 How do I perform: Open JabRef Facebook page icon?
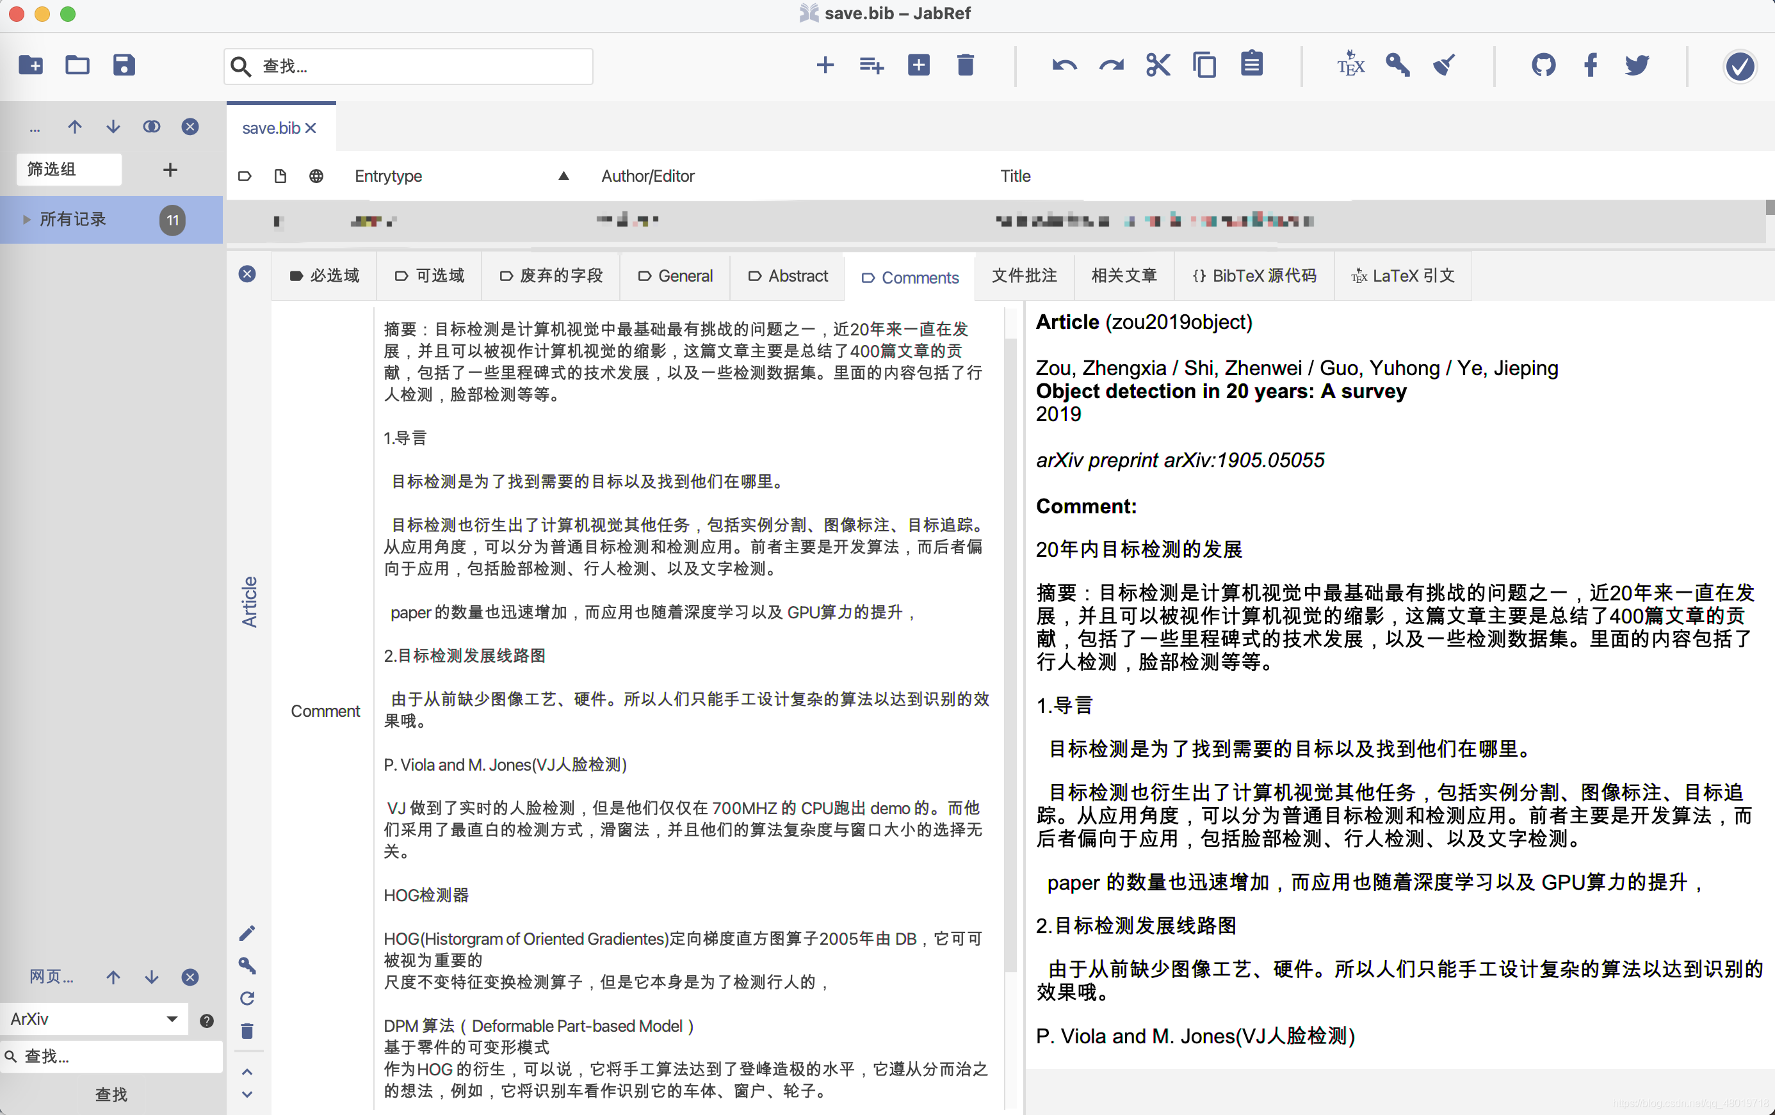1590,65
